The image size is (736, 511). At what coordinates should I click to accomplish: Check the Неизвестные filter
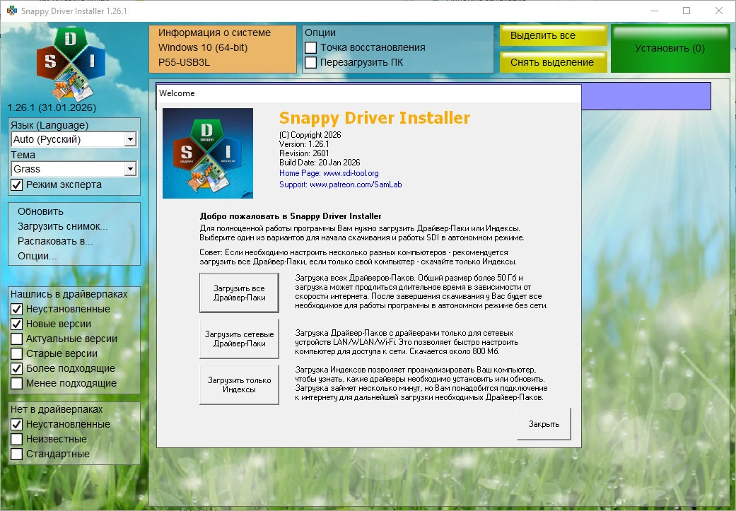(x=16, y=439)
